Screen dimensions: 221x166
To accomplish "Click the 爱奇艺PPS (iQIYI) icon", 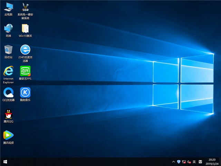I will click(x=25, y=71).
